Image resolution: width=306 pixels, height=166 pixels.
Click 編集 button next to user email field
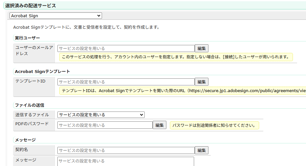tap(201, 48)
